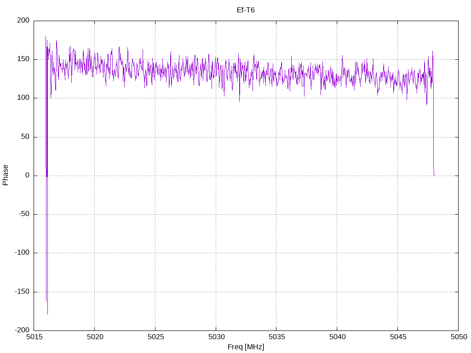
Task: Click the 5025 x-axis tick label
Action: (155, 337)
